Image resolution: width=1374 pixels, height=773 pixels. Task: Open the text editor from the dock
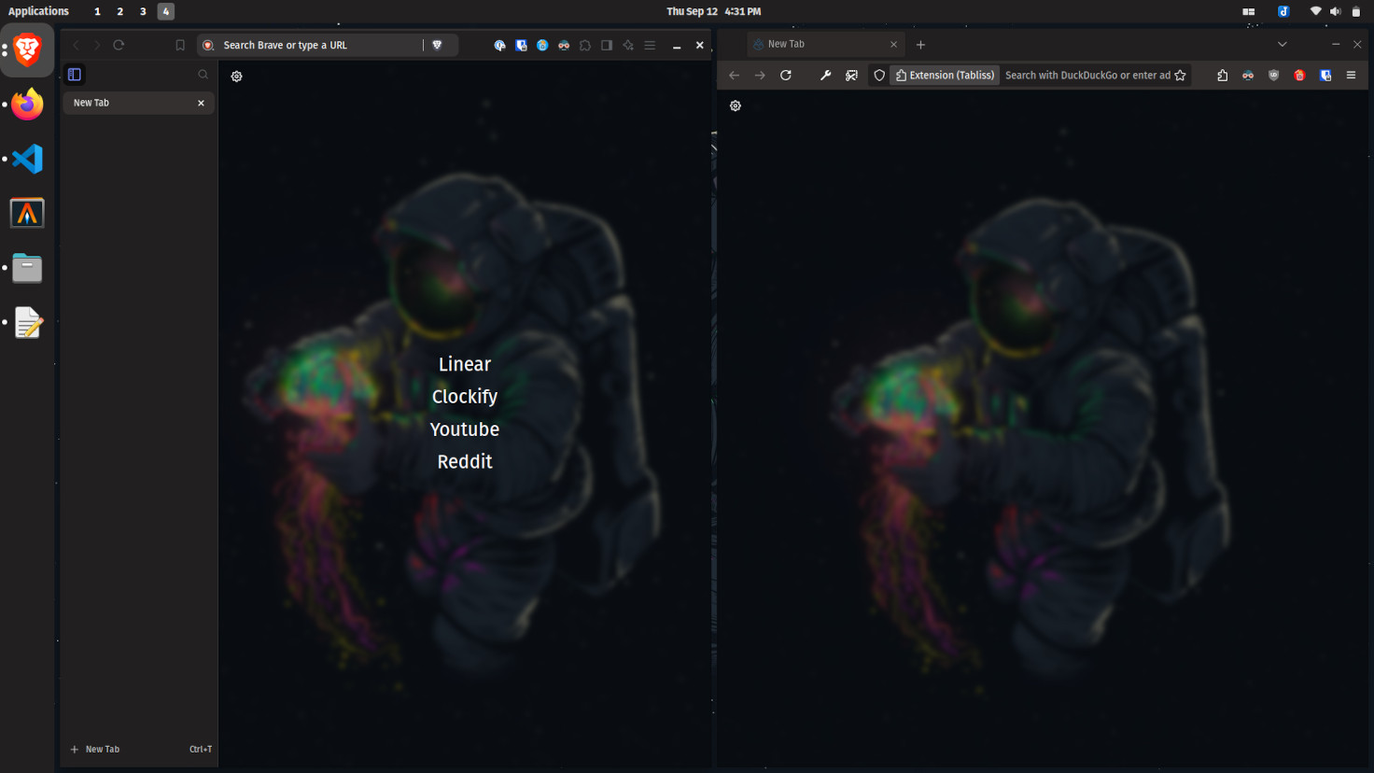(x=27, y=322)
